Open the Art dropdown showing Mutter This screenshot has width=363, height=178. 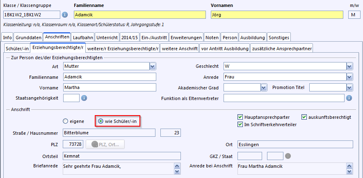[153, 66]
